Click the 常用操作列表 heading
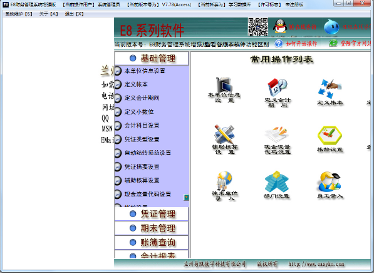The width and height of the screenshot is (374, 274). pos(281,59)
